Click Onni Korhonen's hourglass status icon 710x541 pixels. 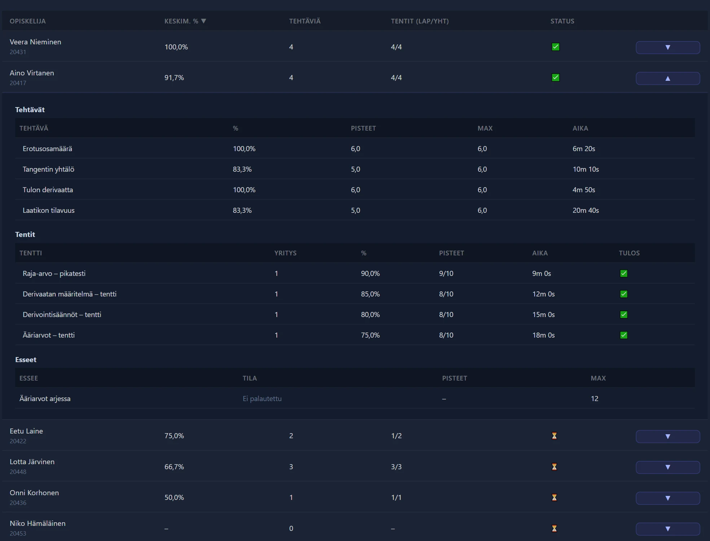click(x=555, y=497)
